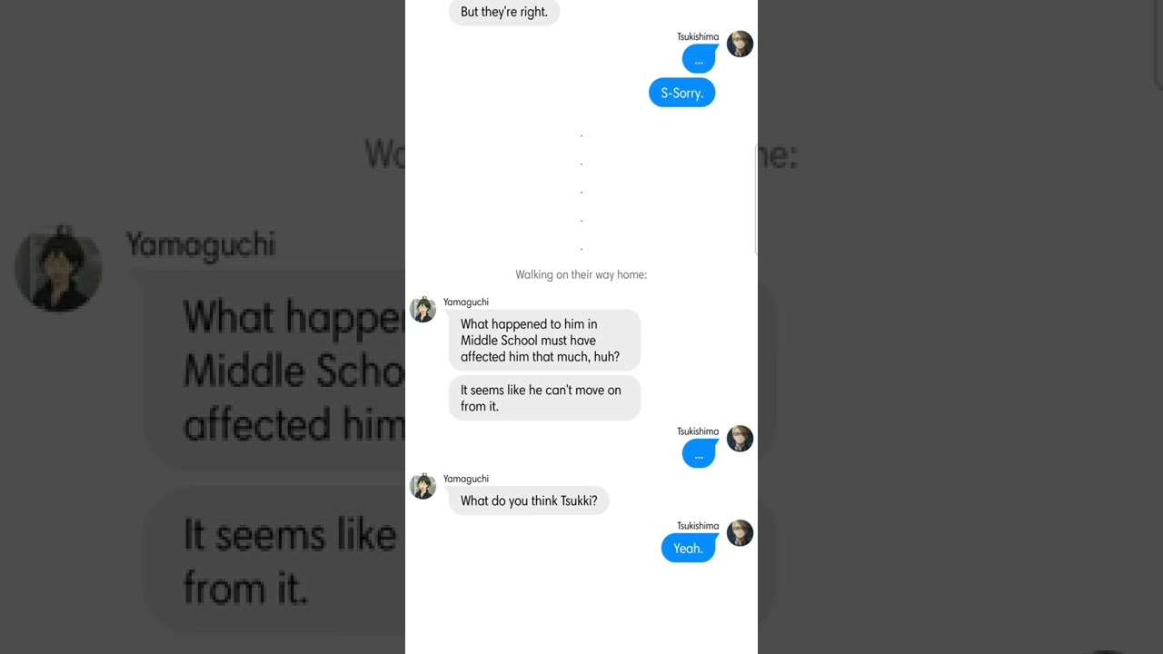Tap the 'What happened to him in Middle School' bubble
Viewport: 1163px width, 654px height.
pos(544,340)
